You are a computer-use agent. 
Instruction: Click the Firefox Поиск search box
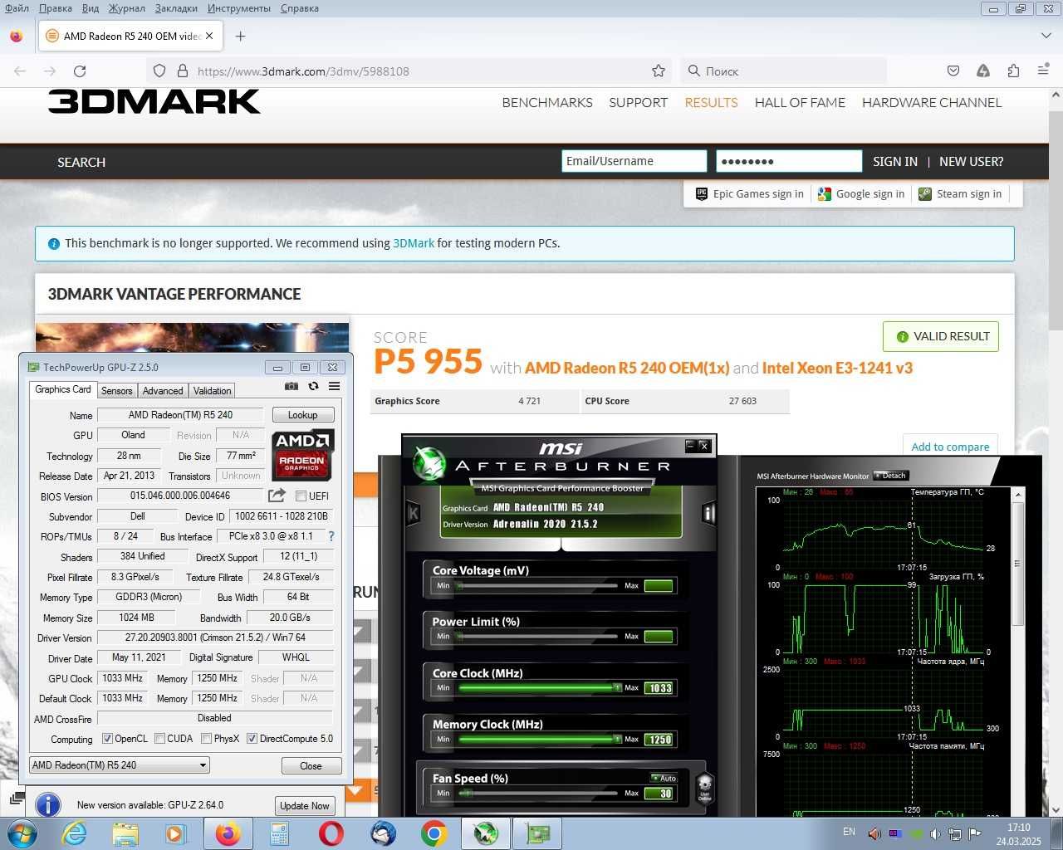(783, 71)
